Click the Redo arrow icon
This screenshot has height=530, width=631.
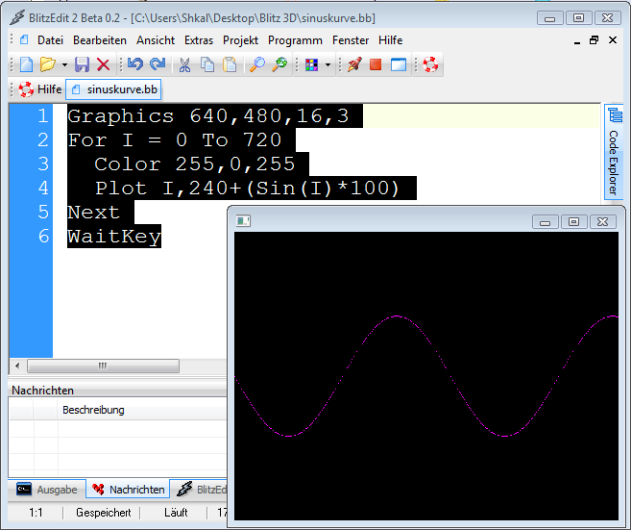pyautogui.click(x=157, y=64)
